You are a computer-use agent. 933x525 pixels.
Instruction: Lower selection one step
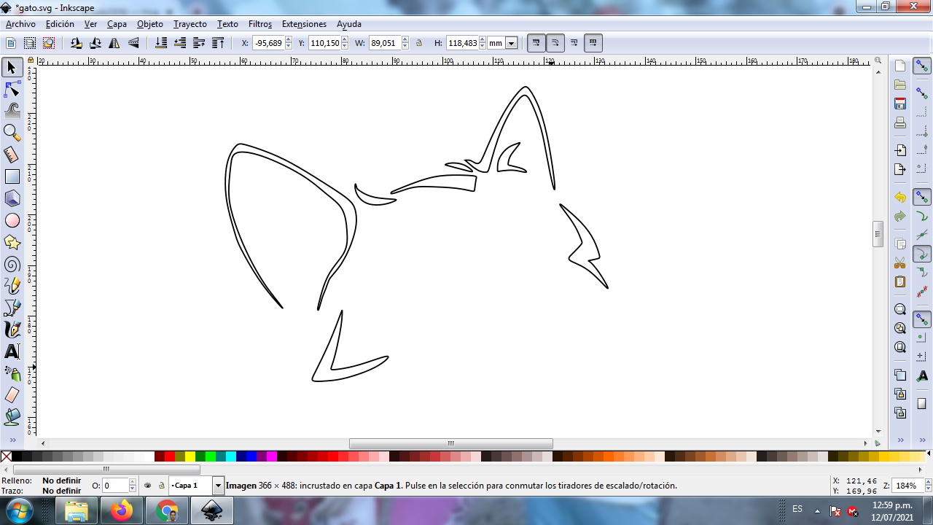180,43
